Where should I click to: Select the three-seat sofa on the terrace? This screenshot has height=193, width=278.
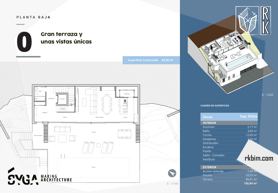62,129
